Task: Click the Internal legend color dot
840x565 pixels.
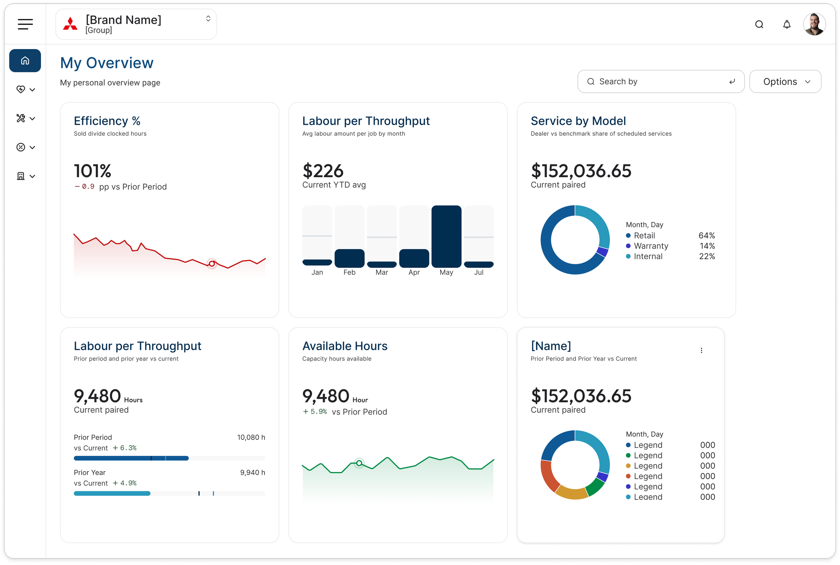Action: [x=628, y=256]
